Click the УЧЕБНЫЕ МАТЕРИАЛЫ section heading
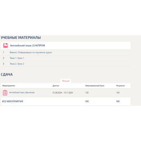The image size is (141, 141). [x=21, y=38]
